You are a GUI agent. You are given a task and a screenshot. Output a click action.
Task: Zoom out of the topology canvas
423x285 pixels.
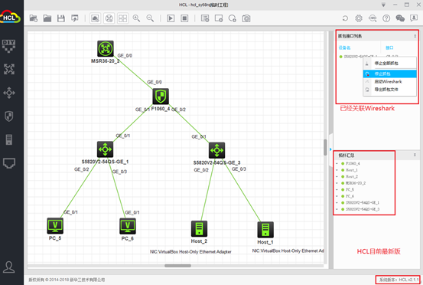click(150, 18)
